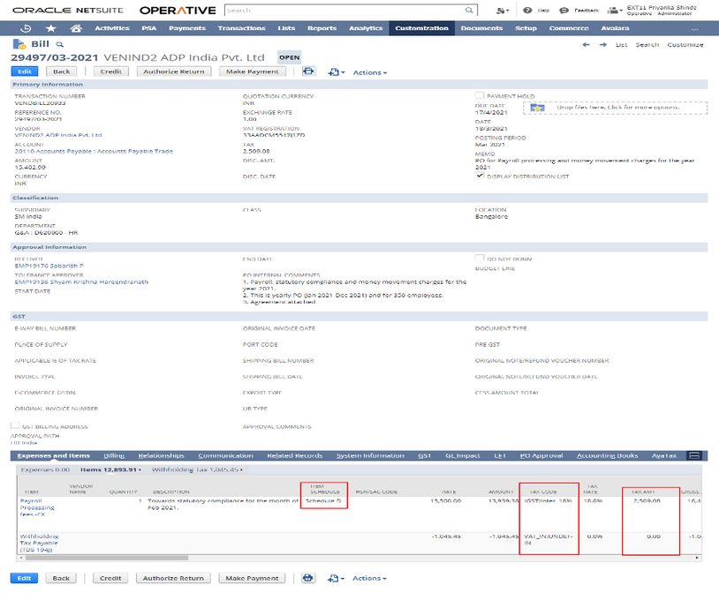This screenshot has width=719, height=593.
Task: Open the Reports menu
Action: point(322,28)
